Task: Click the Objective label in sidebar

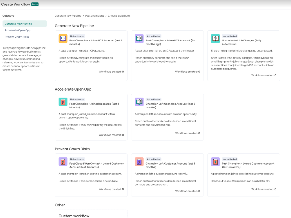Action: click(8, 16)
